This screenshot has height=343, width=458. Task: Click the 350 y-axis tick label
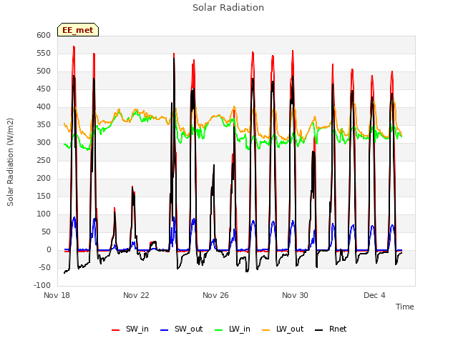coord(44,125)
